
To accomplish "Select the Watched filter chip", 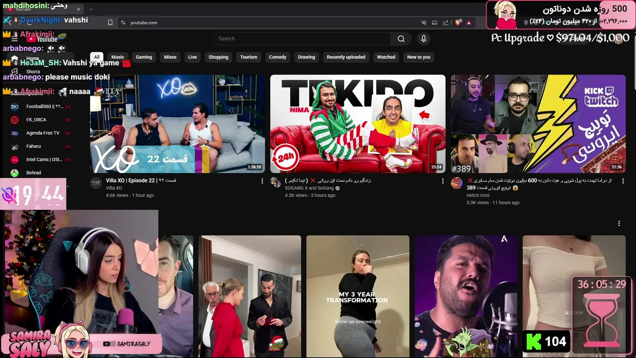I will click(x=386, y=57).
